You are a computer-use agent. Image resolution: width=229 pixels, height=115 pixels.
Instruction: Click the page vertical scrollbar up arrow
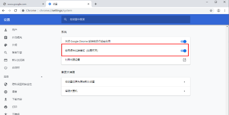coord(227,27)
